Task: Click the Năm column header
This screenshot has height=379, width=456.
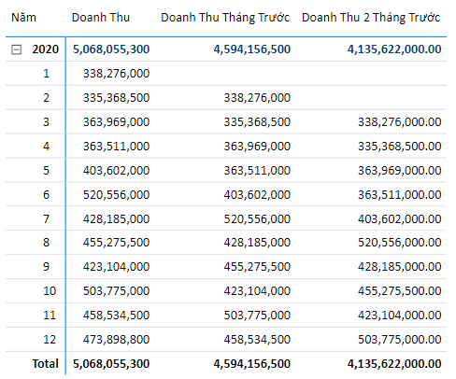Action: coord(23,18)
